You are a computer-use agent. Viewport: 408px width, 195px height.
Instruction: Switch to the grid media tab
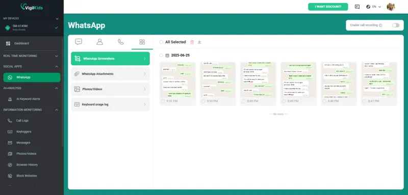click(142, 42)
